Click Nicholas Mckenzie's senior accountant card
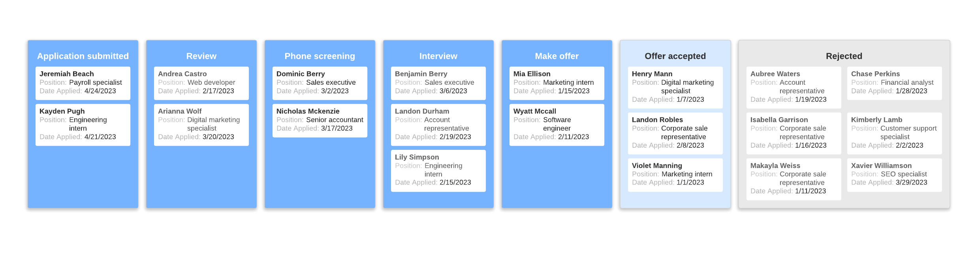The image size is (974, 261). tap(320, 120)
